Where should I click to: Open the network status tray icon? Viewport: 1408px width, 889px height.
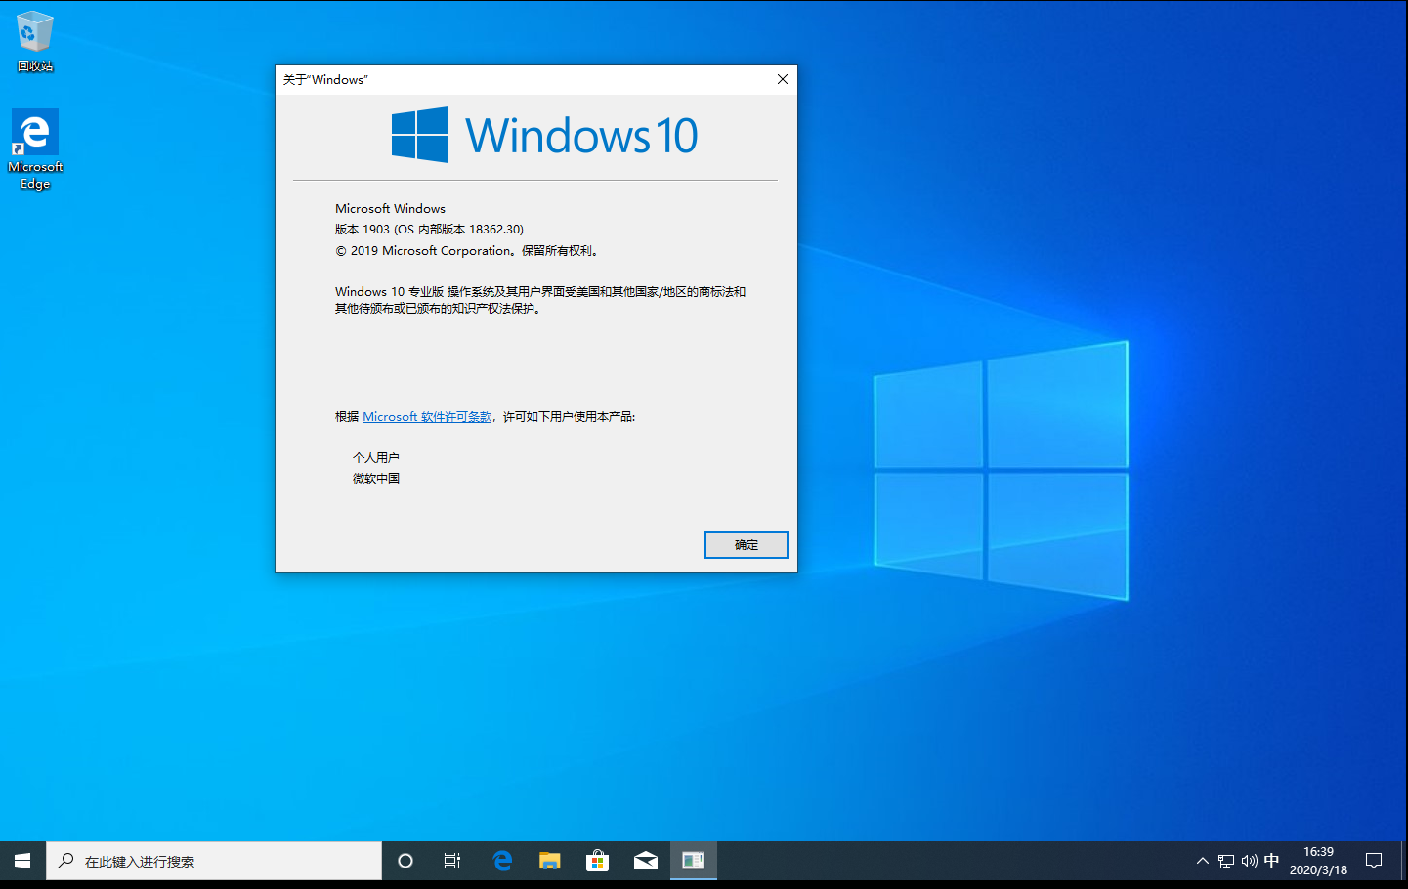pos(1226,861)
